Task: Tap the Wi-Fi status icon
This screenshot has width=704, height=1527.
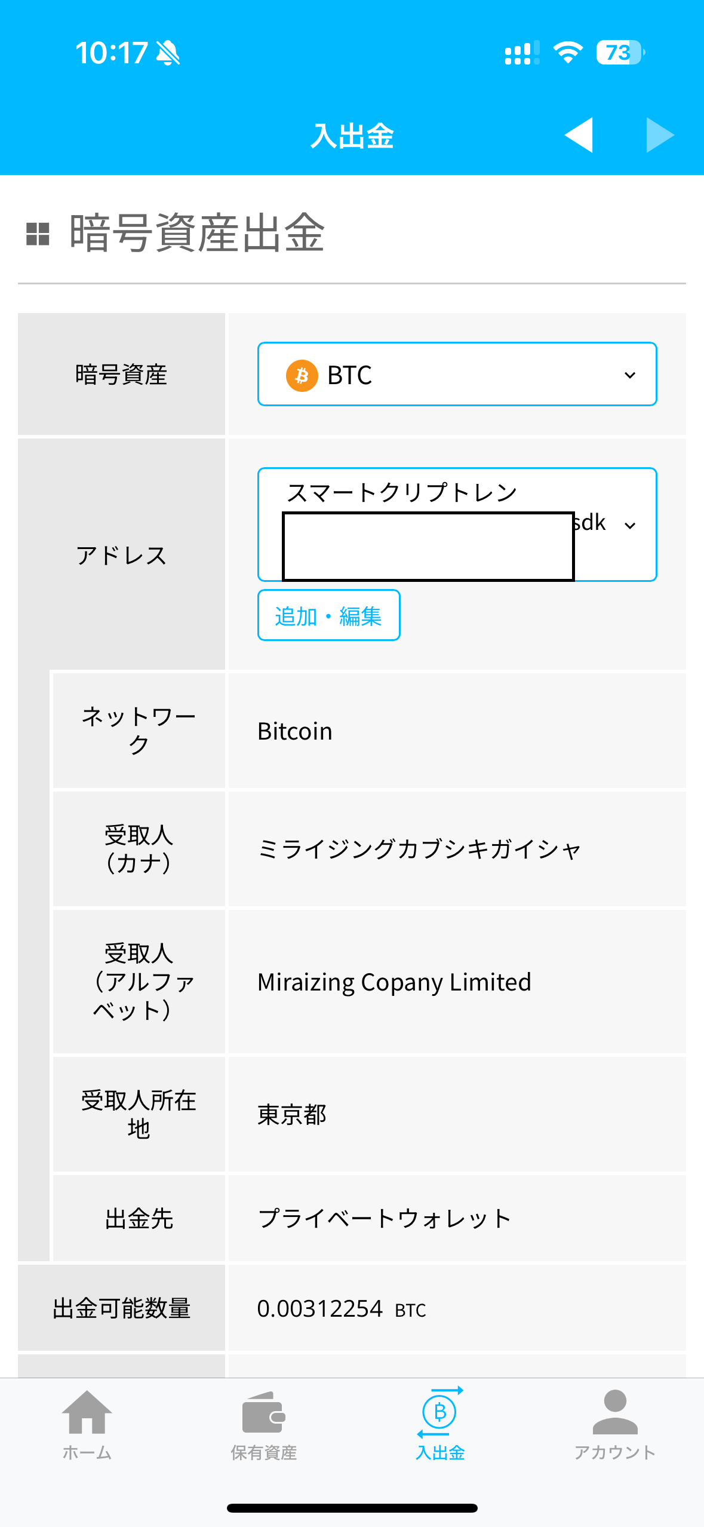Action: click(x=568, y=53)
